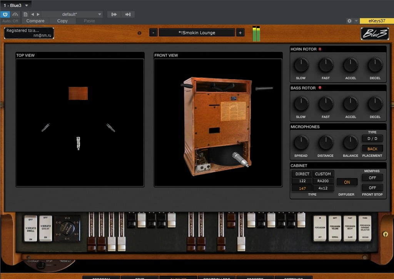The width and height of the screenshot is (394, 279).
Task: Click the eKeys37 yellow label
Action: (377, 21)
